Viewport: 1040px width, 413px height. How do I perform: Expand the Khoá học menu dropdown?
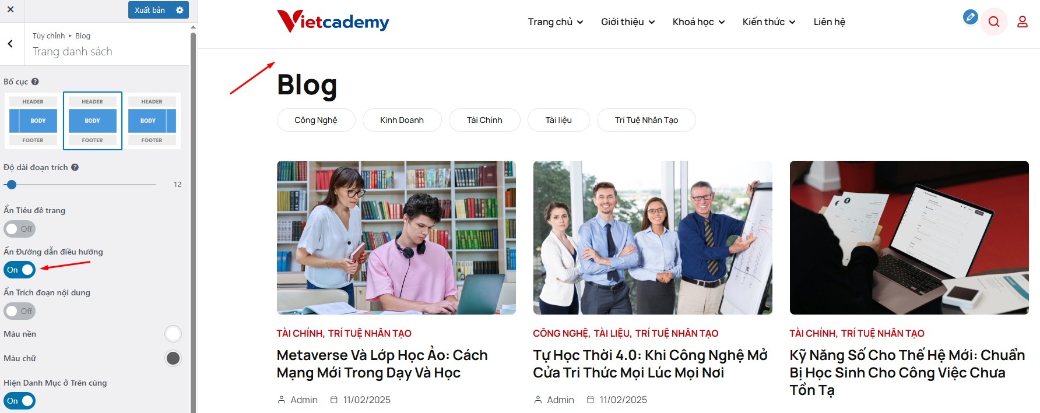[698, 22]
